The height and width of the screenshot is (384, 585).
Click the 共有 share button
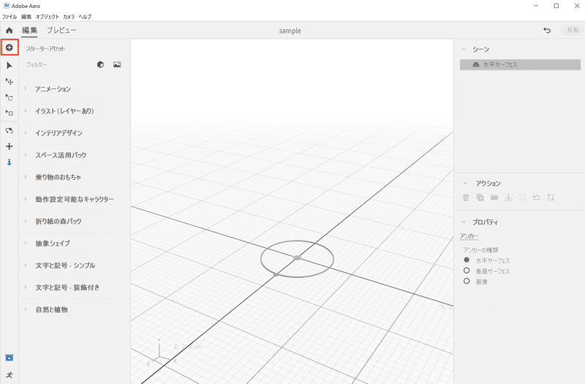573,30
